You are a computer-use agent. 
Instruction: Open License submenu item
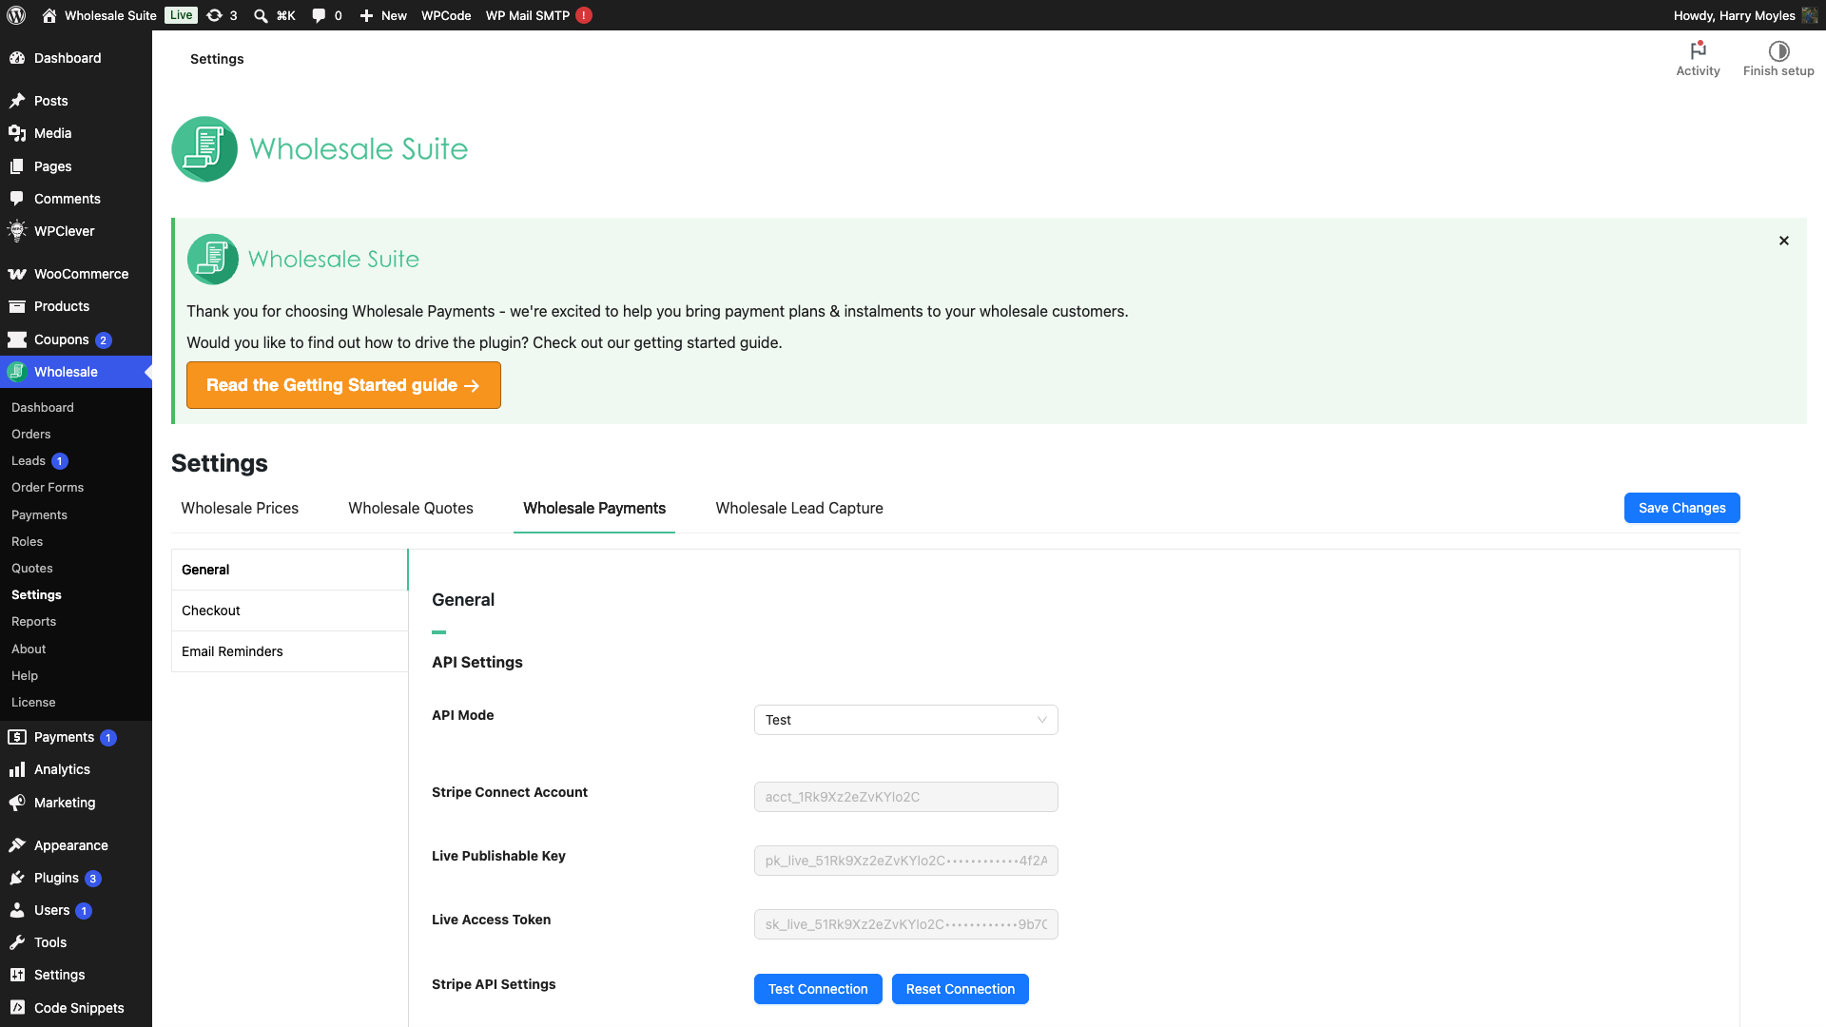tap(33, 702)
